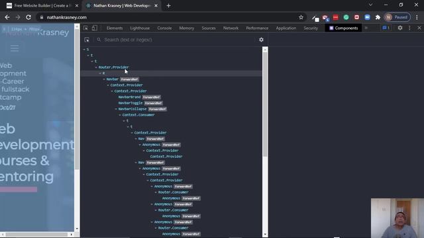Open Components view settings gear

(x=261, y=40)
